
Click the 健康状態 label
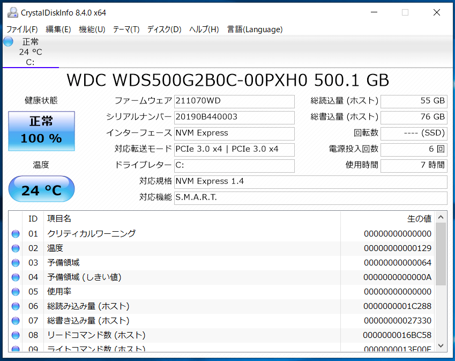coord(41,100)
